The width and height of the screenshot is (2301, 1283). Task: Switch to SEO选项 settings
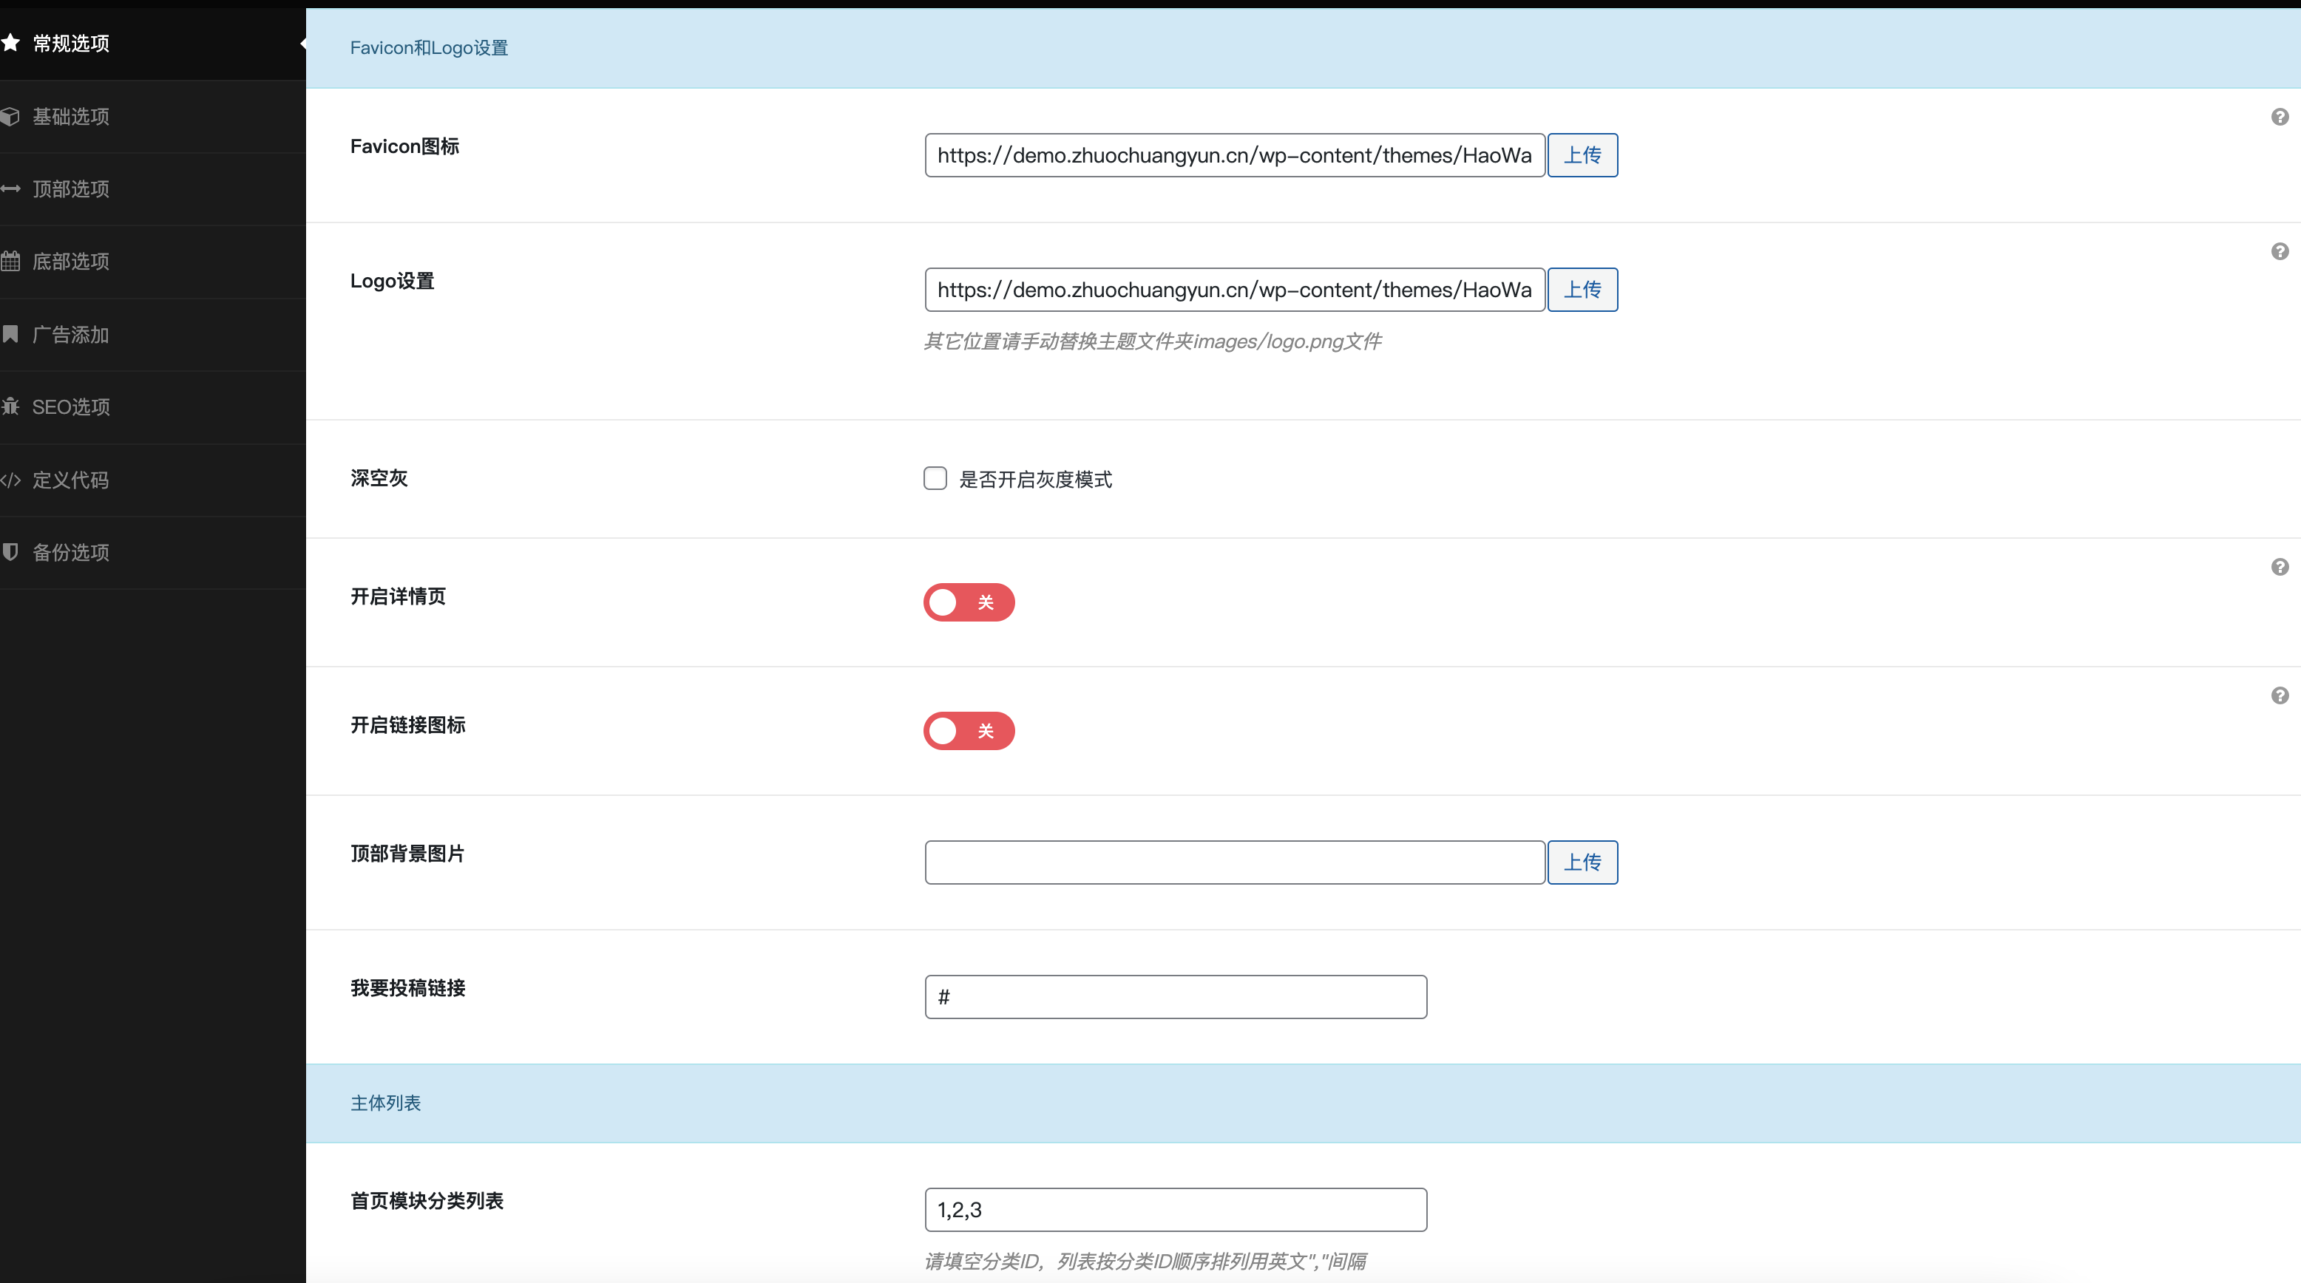pos(153,406)
